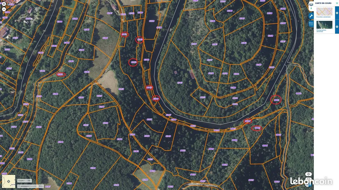Show the map legend list icon
This screenshot has height=190, width=339.
[x=311, y=24]
